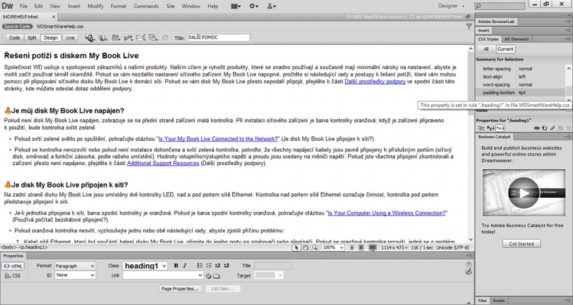The height and width of the screenshot is (305, 573).
Task: Open the 100% zoom level dropdown
Action: (333, 247)
